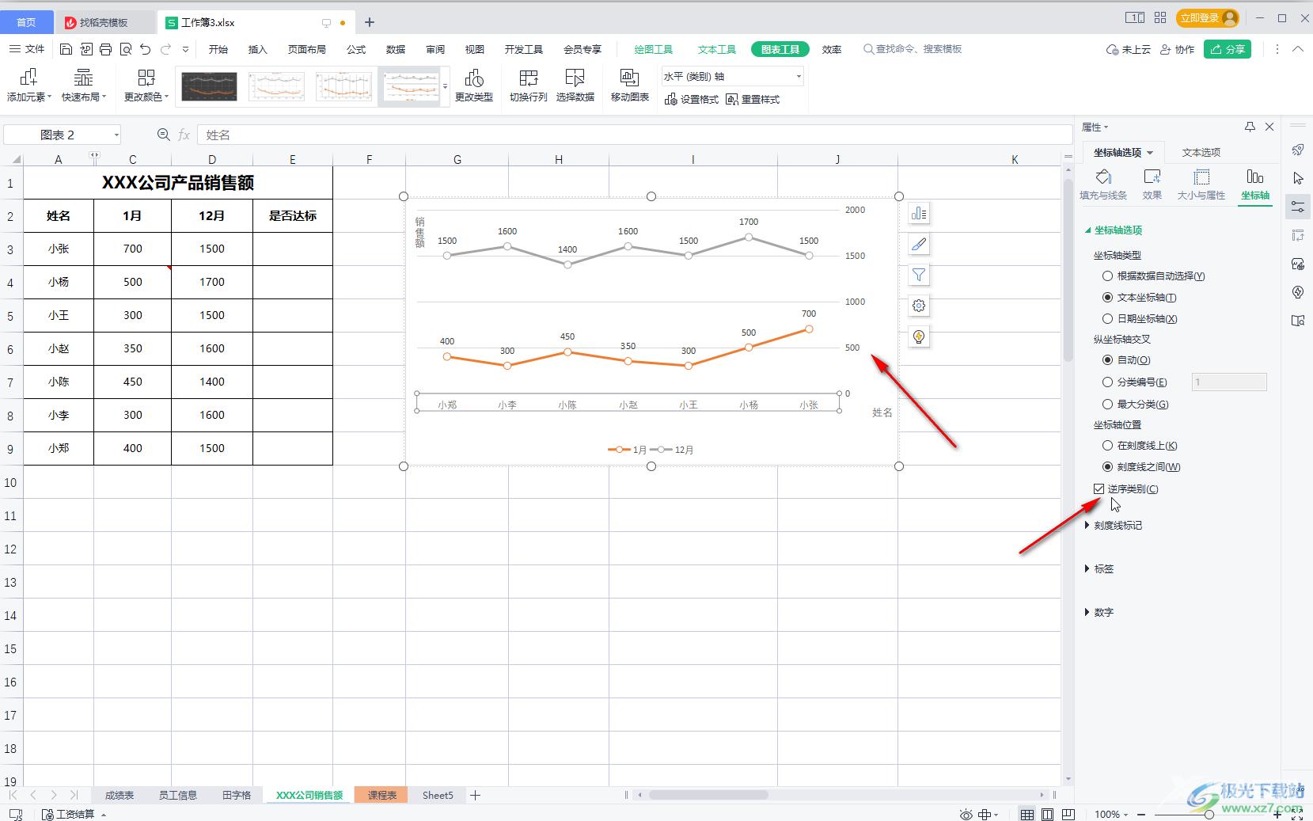Click Change Chart Type (更改类型)
This screenshot has height=821, width=1313.
474,86
